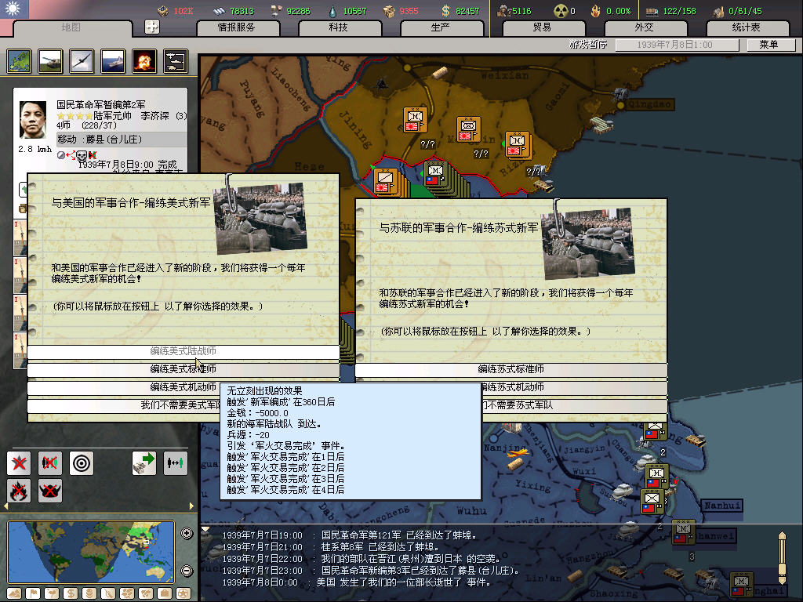
Task: Select the land units tank icon
Action: tap(51, 61)
